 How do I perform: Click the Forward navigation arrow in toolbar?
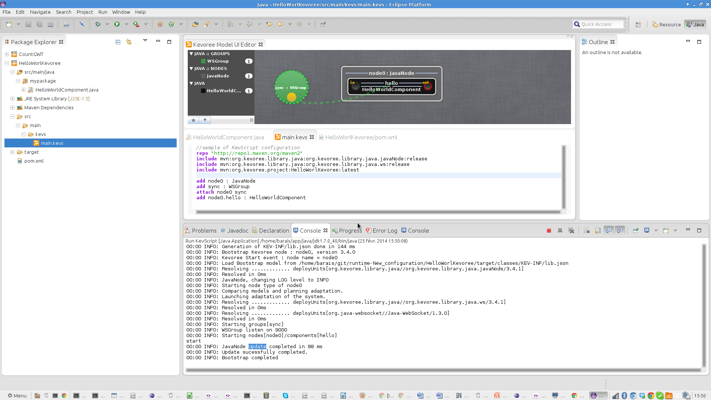300,24
